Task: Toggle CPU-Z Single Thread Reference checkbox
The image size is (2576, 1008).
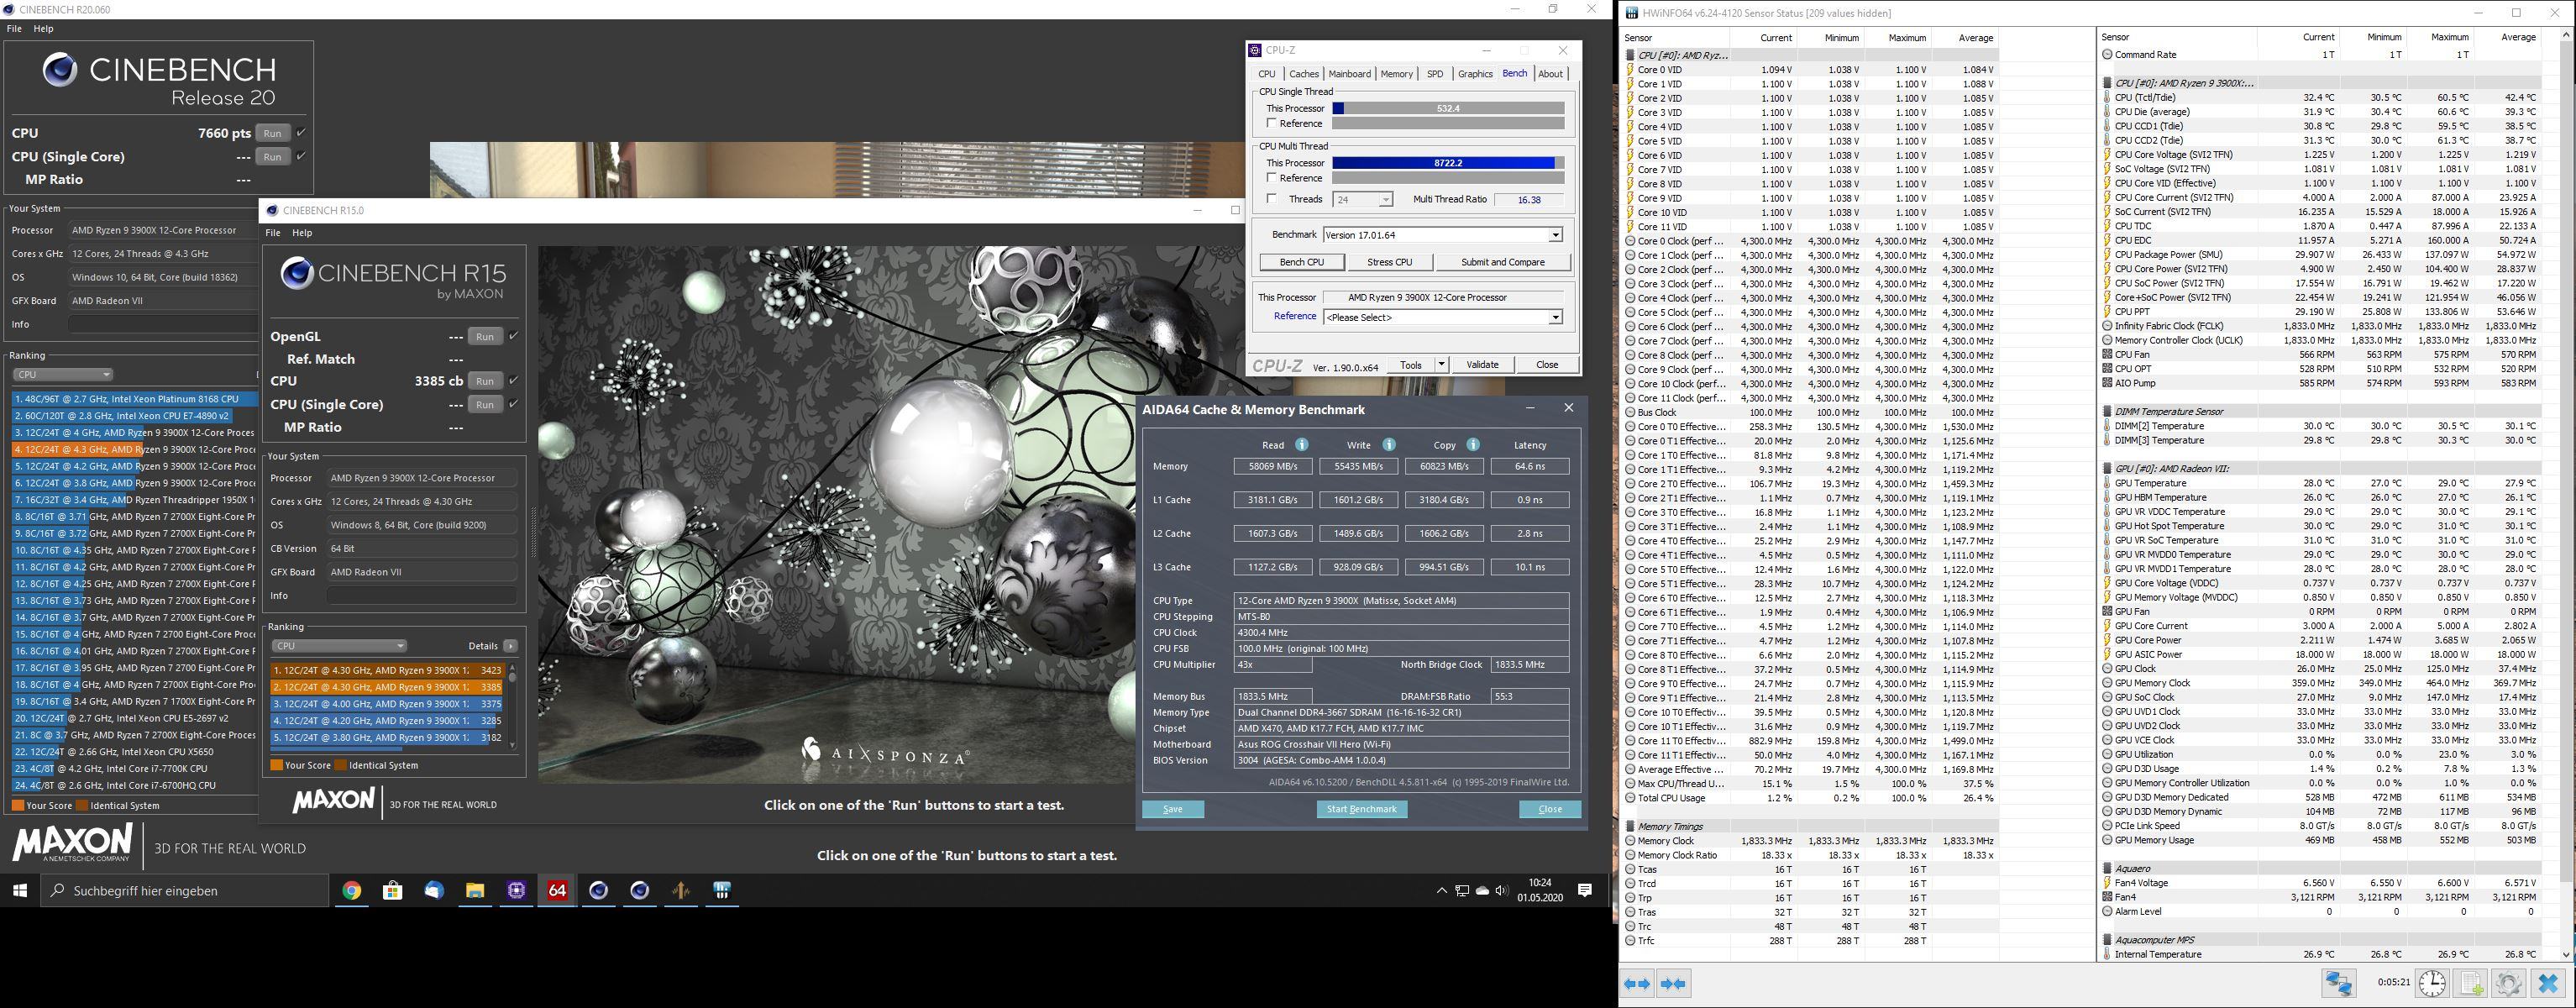Action: 1272,123
